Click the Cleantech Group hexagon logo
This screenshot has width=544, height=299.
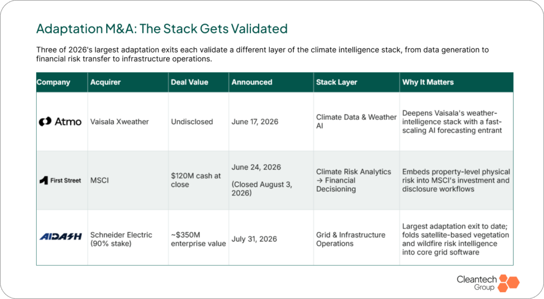point(508,283)
